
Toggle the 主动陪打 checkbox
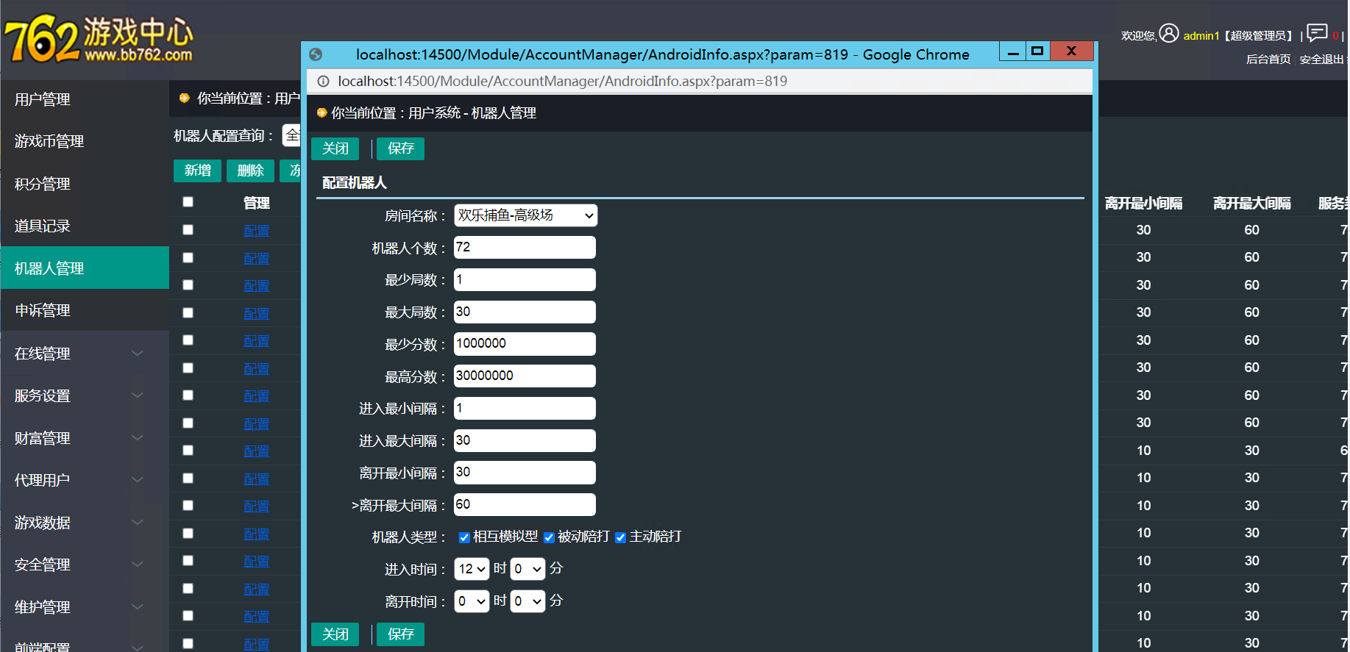[620, 537]
